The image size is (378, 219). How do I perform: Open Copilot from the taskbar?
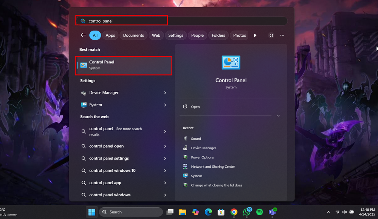coord(195,212)
